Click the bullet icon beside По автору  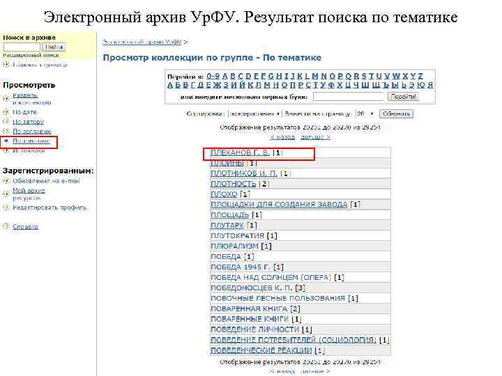point(6,121)
